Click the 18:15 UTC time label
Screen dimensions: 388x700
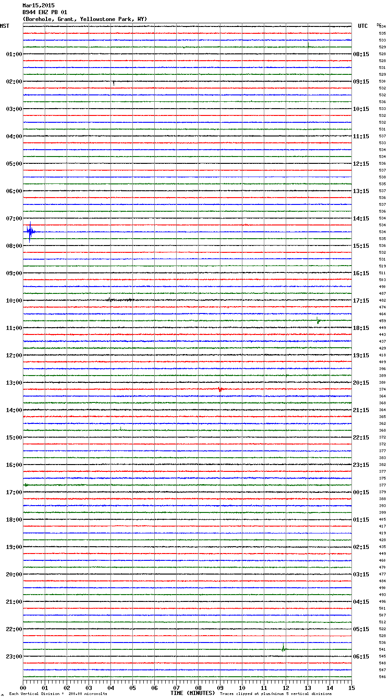(x=361, y=328)
